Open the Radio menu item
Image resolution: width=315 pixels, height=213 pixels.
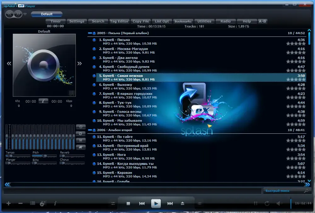coord(226,21)
